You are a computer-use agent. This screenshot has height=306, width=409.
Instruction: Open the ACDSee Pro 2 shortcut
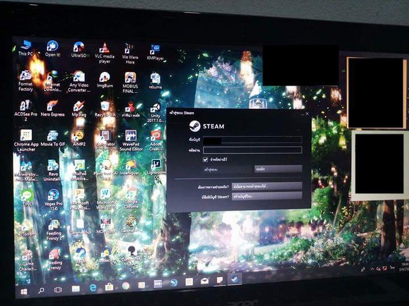coord(26,111)
